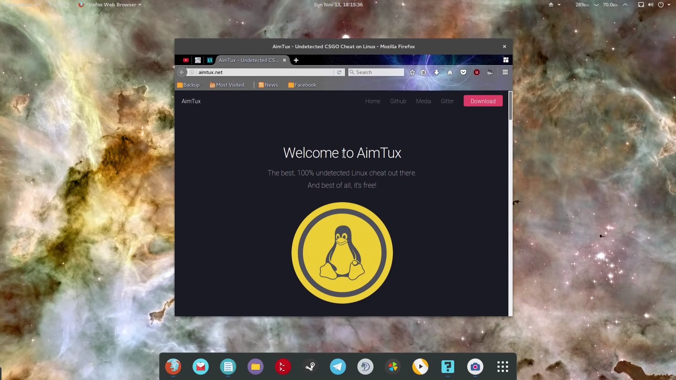This screenshot has width=676, height=380.
Task: Switch to pinned YouTube tab
Action: (x=186, y=60)
